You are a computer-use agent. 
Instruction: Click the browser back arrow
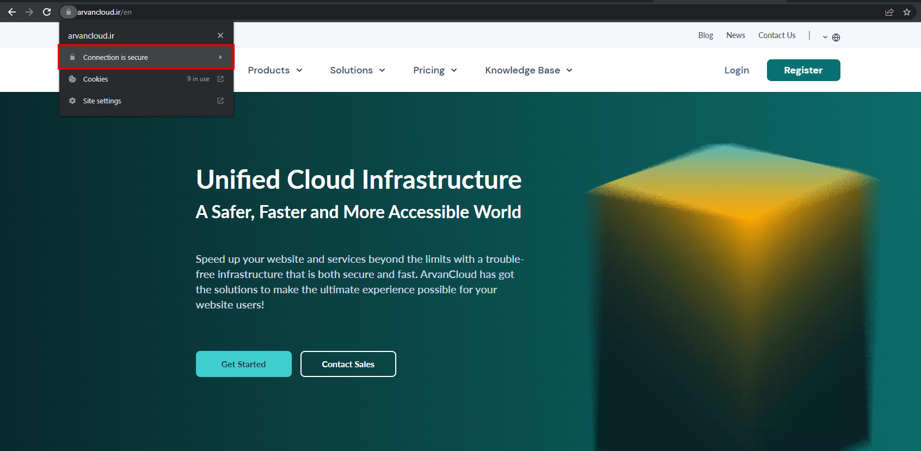click(x=12, y=12)
